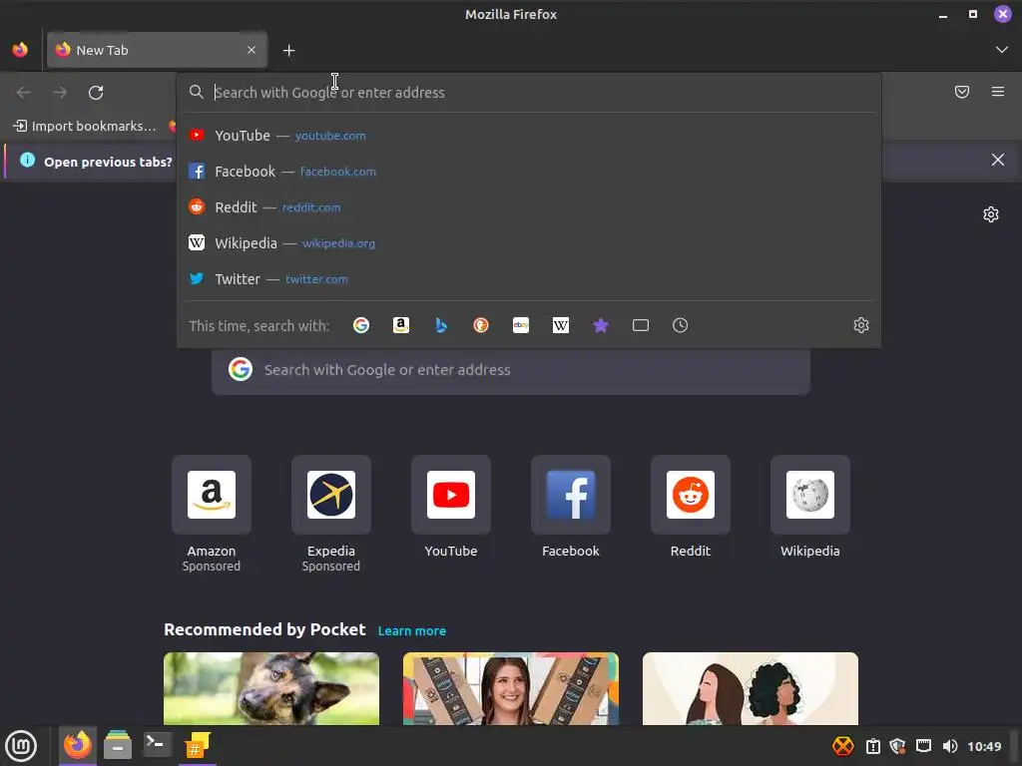The width and height of the screenshot is (1022, 766).
Task: Click the volume tray icon
Action: (x=950, y=746)
